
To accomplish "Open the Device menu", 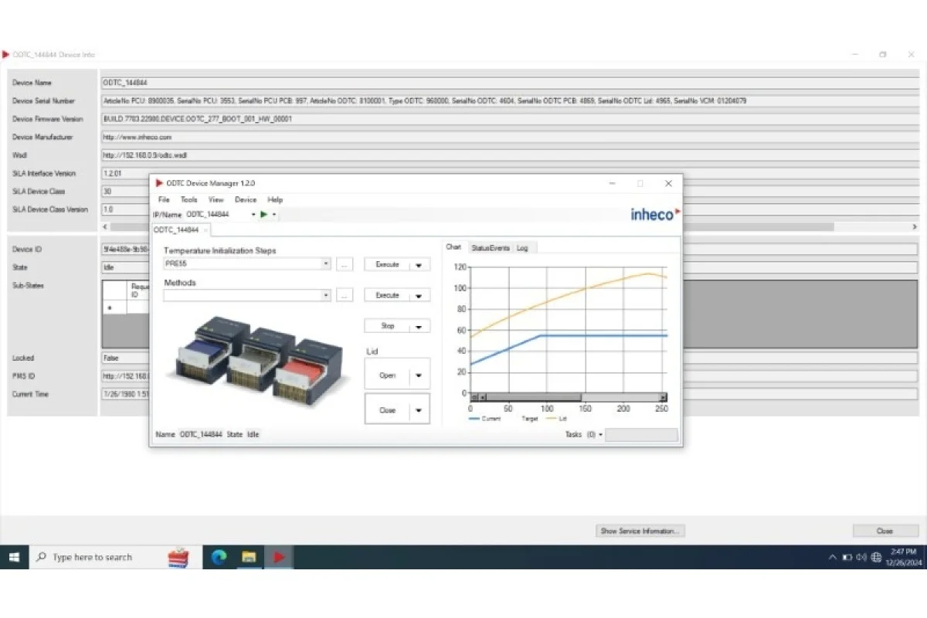I will (x=245, y=199).
